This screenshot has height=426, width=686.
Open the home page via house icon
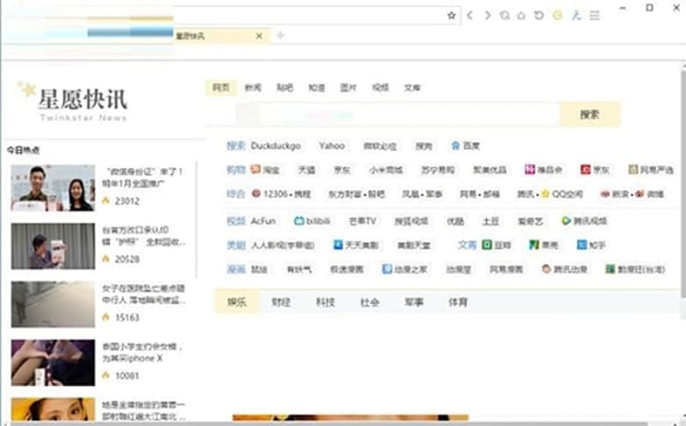(522, 16)
